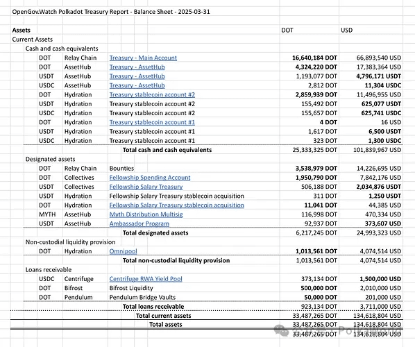
Task: Select the DOT column header
Action: click(287, 30)
